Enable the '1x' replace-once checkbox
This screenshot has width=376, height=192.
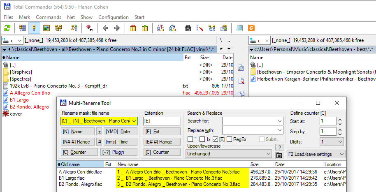click(x=202, y=139)
